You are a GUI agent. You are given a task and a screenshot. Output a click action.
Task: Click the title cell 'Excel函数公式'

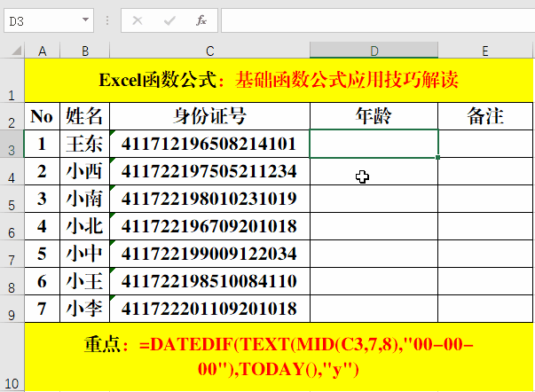(279, 81)
